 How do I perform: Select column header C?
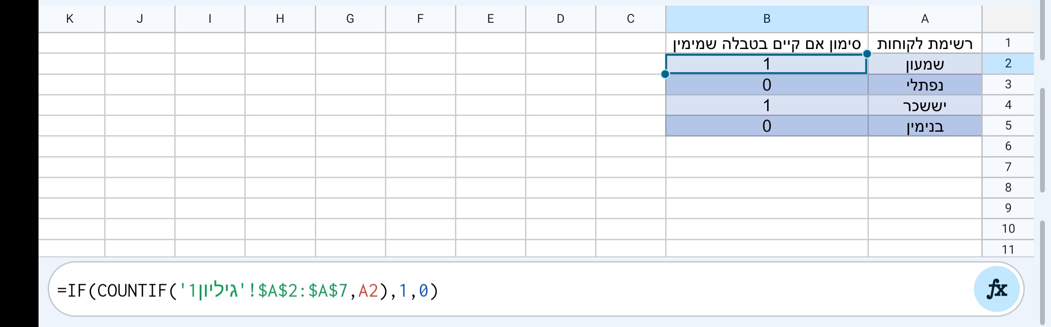pyautogui.click(x=630, y=18)
